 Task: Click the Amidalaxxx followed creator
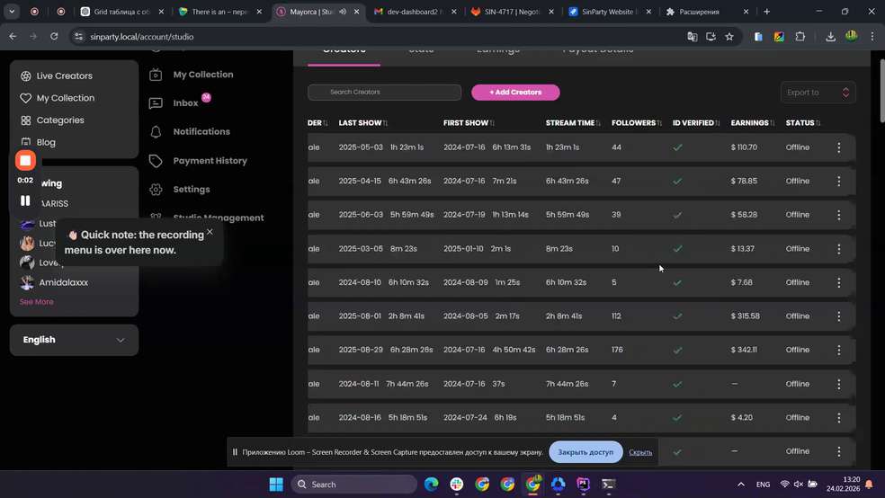(54, 282)
